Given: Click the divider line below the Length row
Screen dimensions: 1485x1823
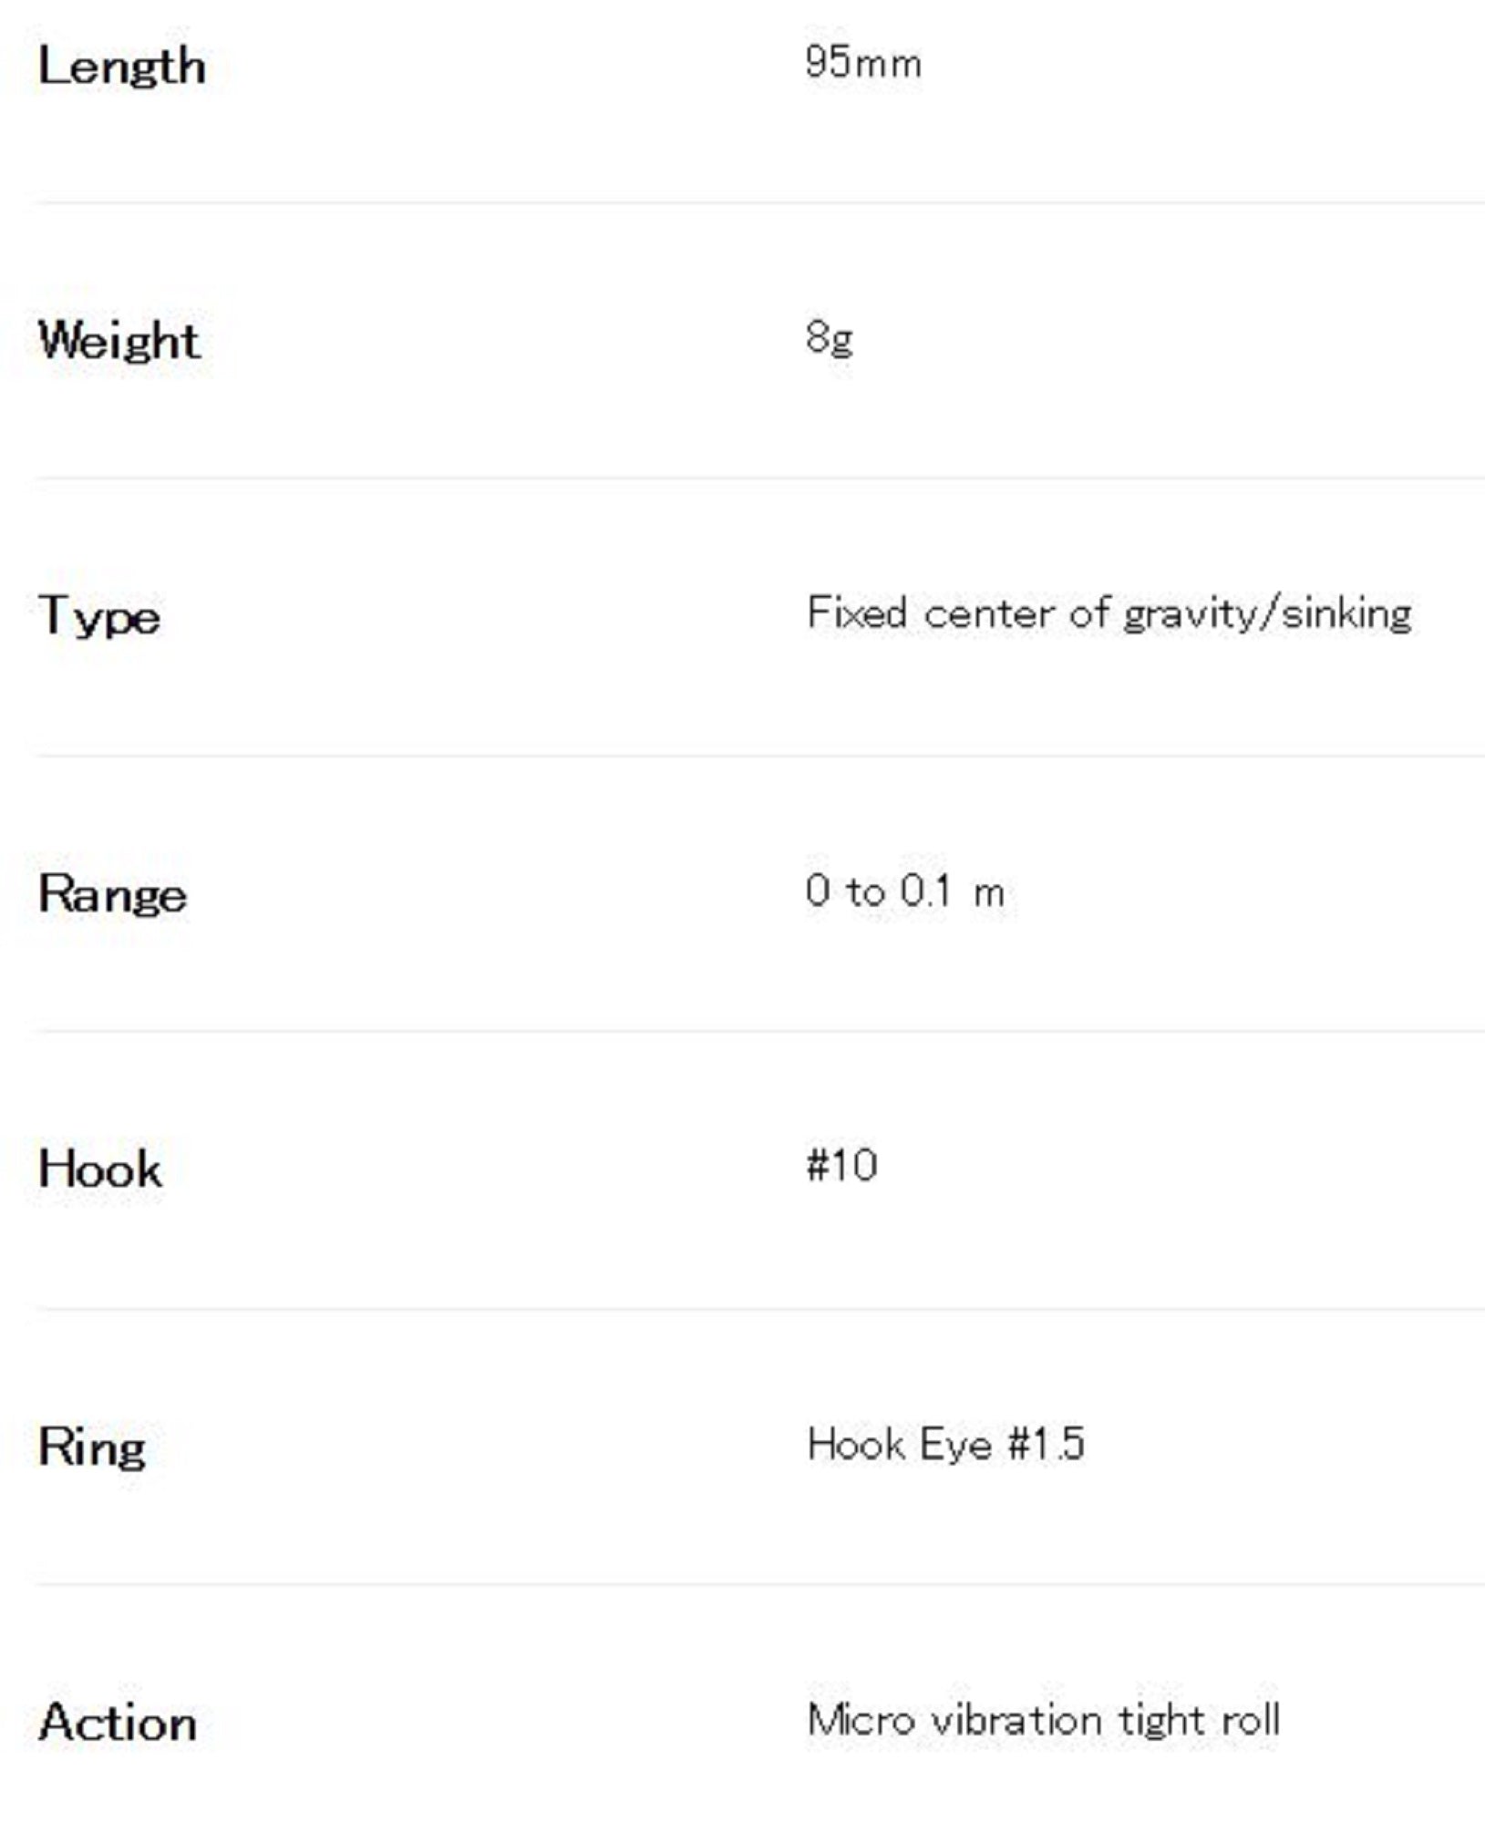Looking at the screenshot, I should [758, 203].
